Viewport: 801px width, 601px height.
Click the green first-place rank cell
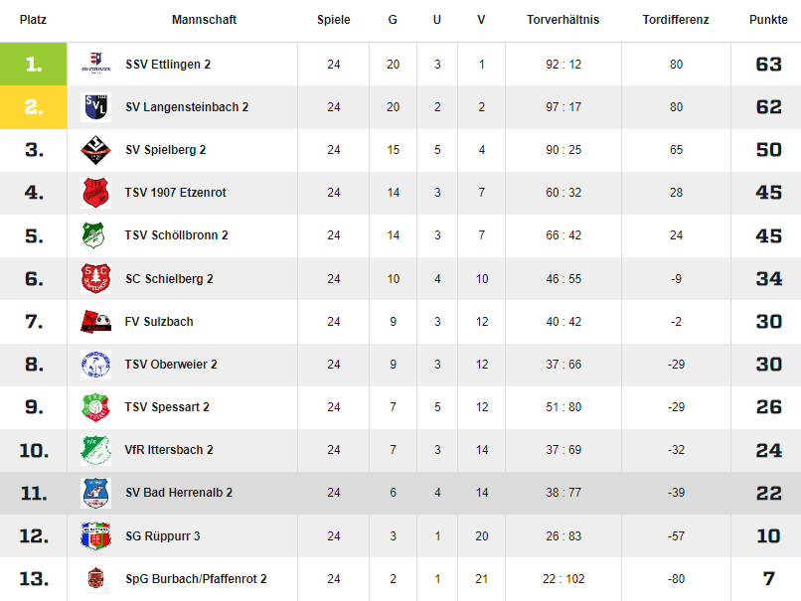(x=34, y=65)
